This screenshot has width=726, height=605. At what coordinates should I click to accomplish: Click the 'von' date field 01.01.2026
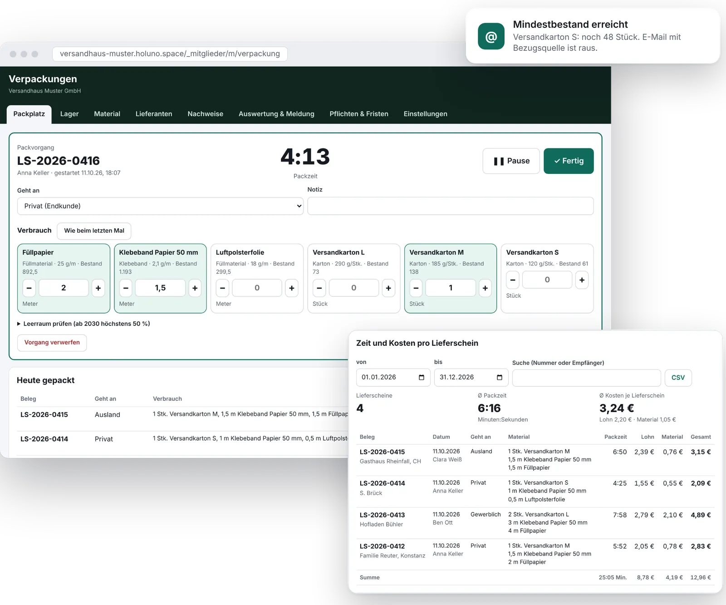click(393, 378)
